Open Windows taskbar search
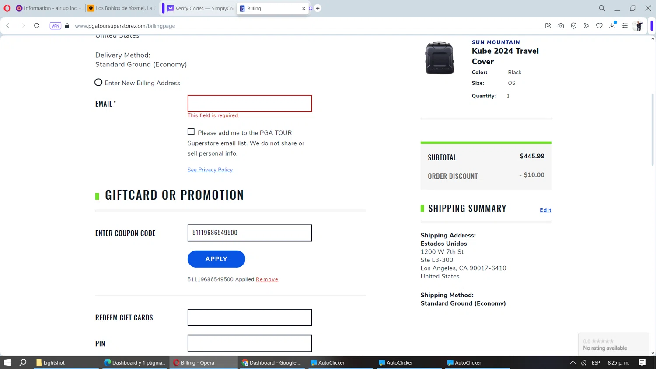This screenshot has height=369, width=656. coord(23,362)
